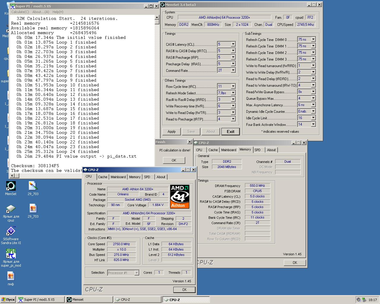Close the Finish dialog

coord(190,142)
